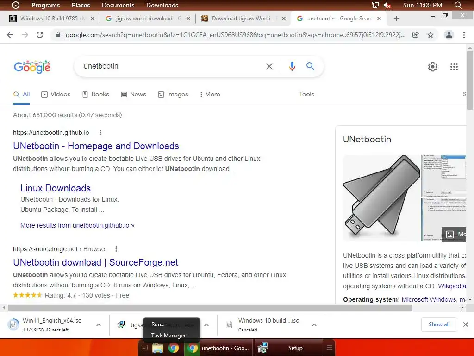Click the address bar URL
This screenshot has height=356, width=474.
pos(235,35)
